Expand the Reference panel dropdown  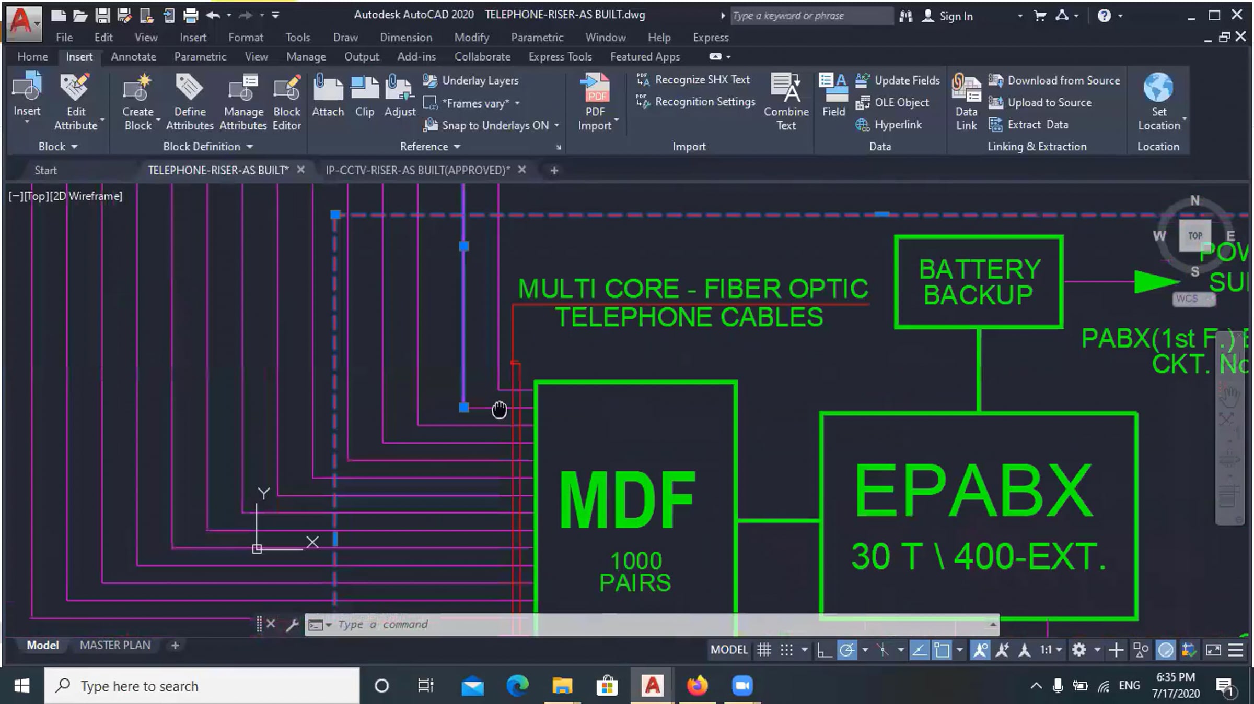point(430,147)
